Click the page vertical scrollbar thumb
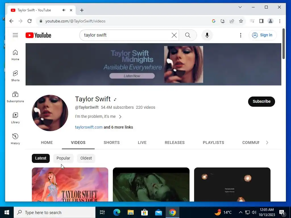291x218 pixels. click(283, 44)
